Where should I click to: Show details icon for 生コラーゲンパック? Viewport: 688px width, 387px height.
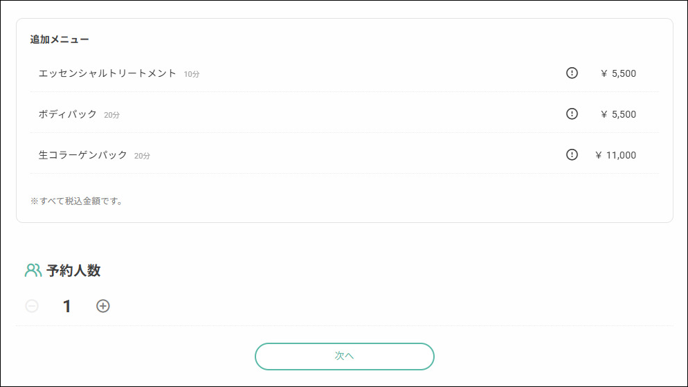[572, 154]
